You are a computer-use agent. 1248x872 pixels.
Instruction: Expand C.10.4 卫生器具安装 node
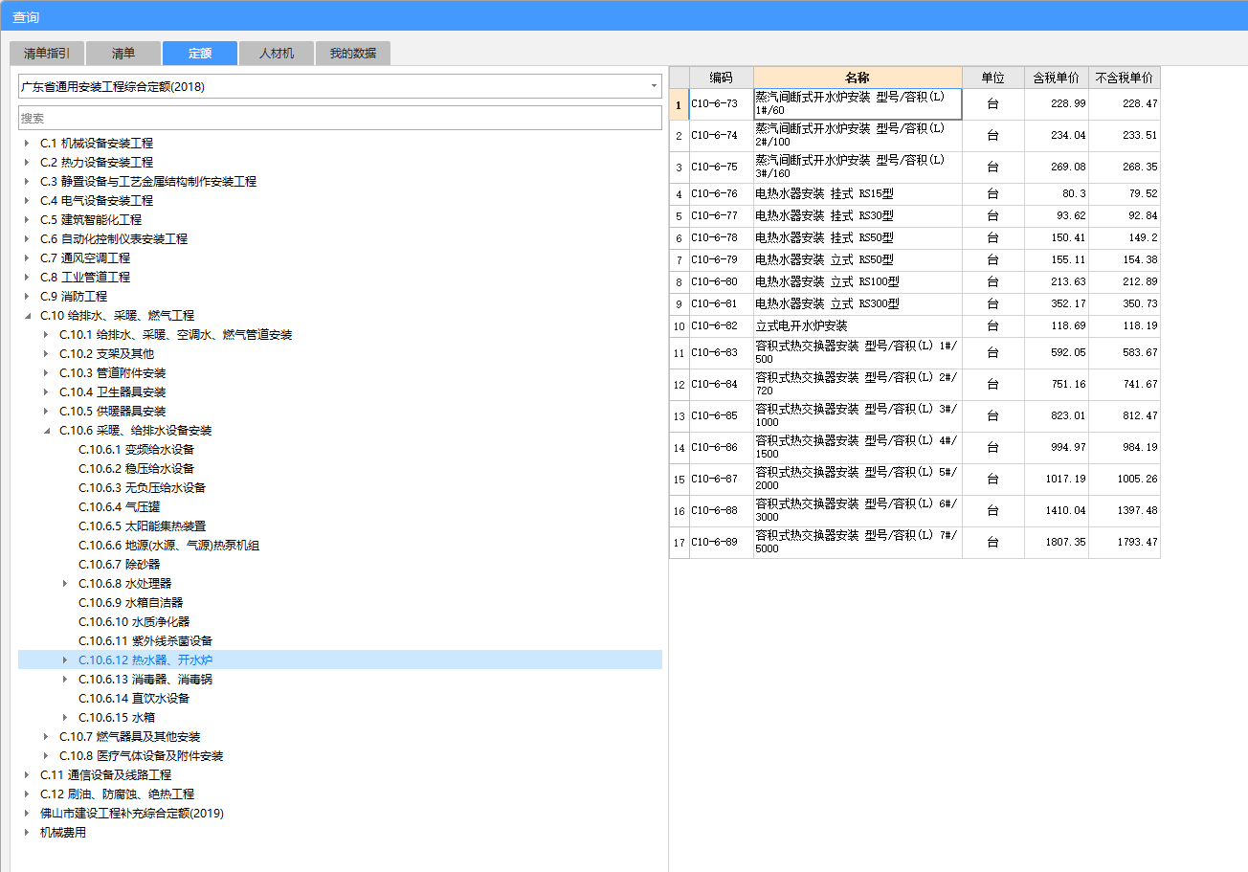[46, 392]
